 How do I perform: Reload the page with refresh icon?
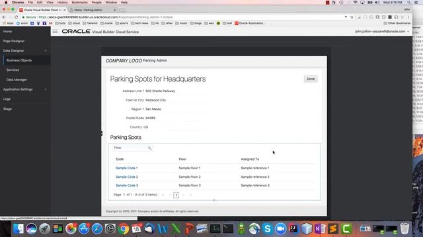(16, 17)
